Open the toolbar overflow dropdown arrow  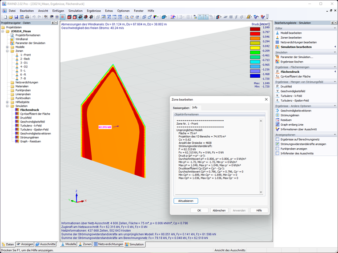(x=267, y=17)
